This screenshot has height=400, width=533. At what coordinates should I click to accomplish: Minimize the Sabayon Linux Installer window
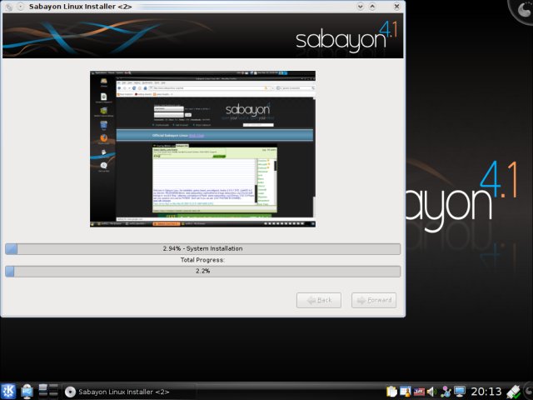click(x=361, y=7)
